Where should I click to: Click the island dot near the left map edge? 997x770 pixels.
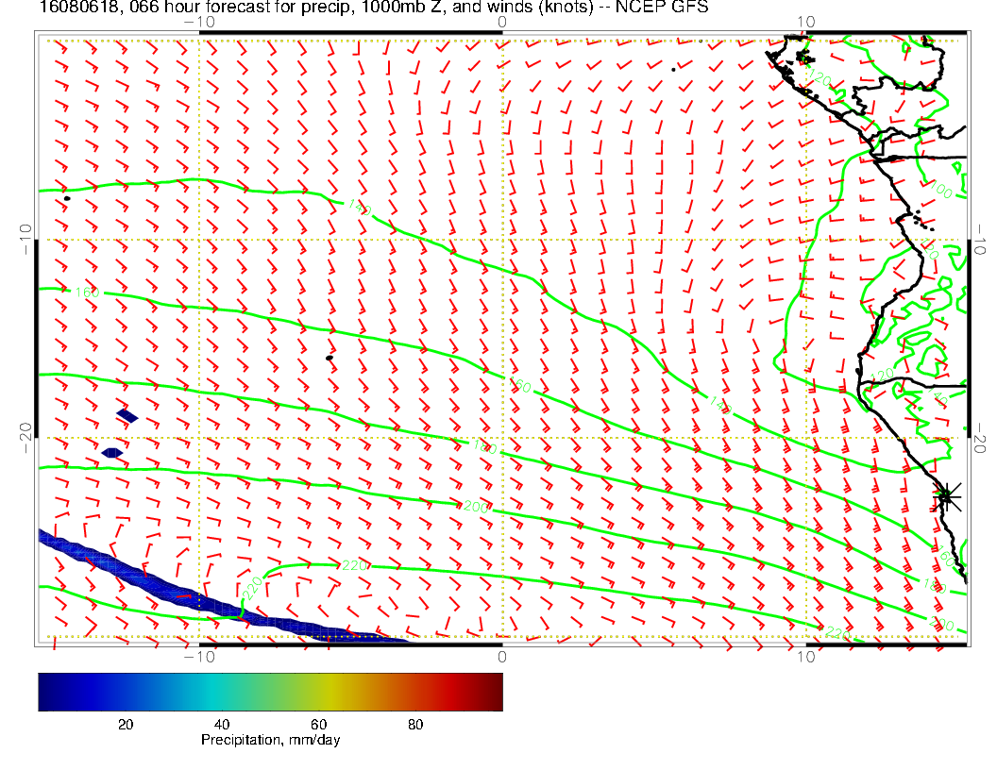[x=67, y=198]
